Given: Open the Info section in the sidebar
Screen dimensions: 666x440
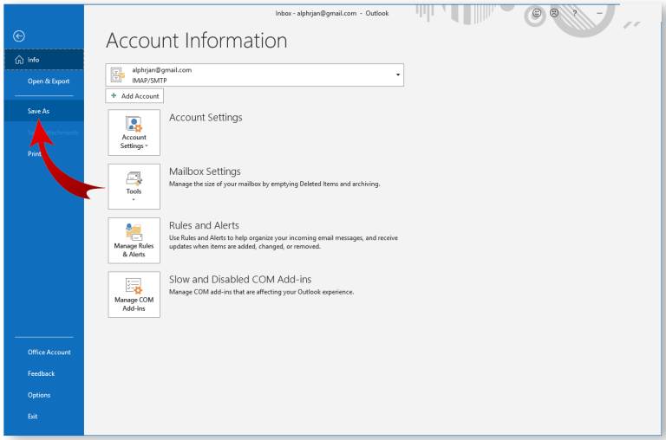Looking at the screenshot, I should coord(43,60).
